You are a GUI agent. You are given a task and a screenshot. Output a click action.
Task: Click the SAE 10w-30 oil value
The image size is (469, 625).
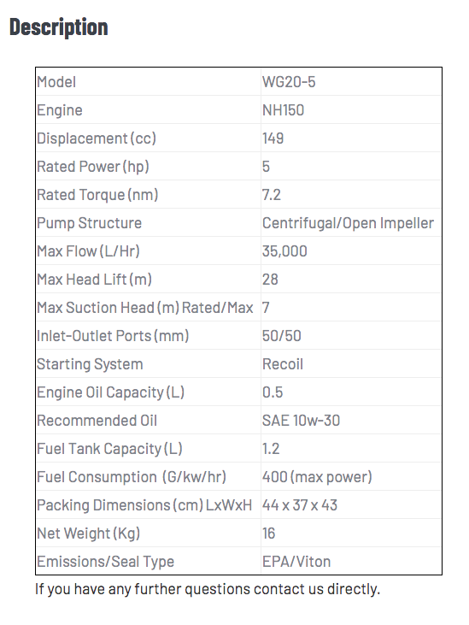(x=301, y=421)
